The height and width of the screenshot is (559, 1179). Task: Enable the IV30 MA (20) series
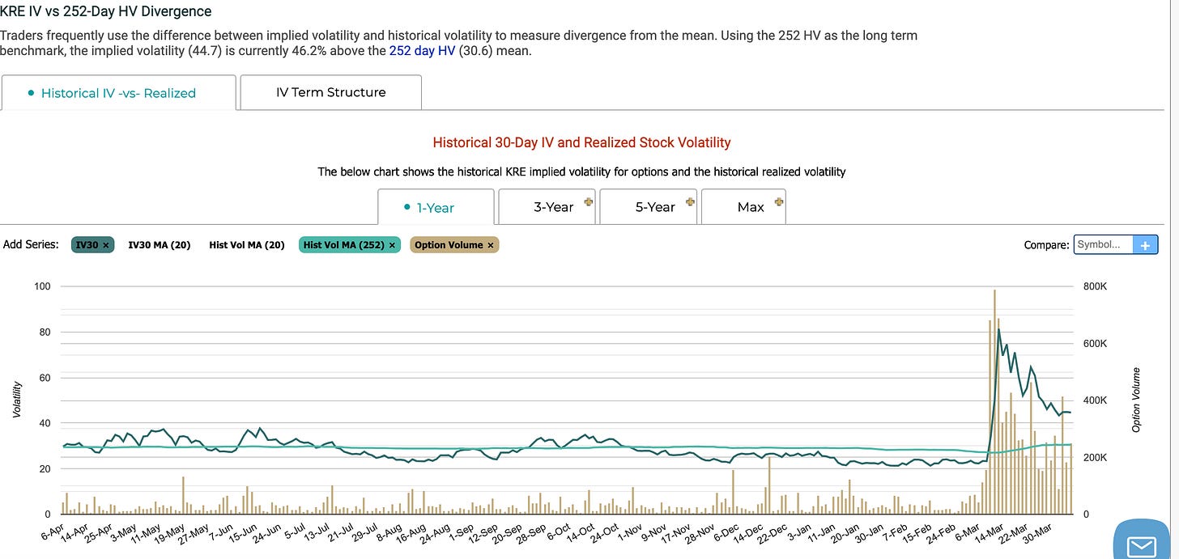[x=160, y=245]
